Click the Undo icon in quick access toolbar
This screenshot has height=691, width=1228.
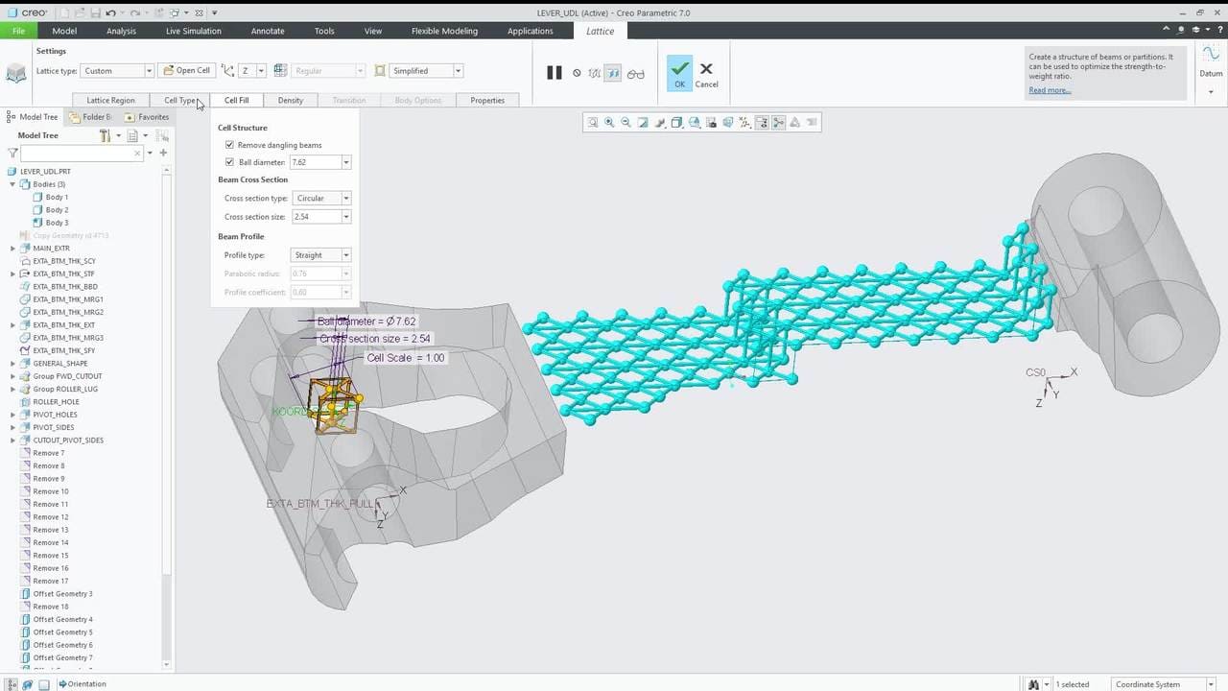point(111,12)
